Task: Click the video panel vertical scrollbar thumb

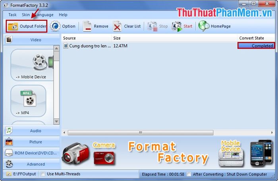Action: 56,56
